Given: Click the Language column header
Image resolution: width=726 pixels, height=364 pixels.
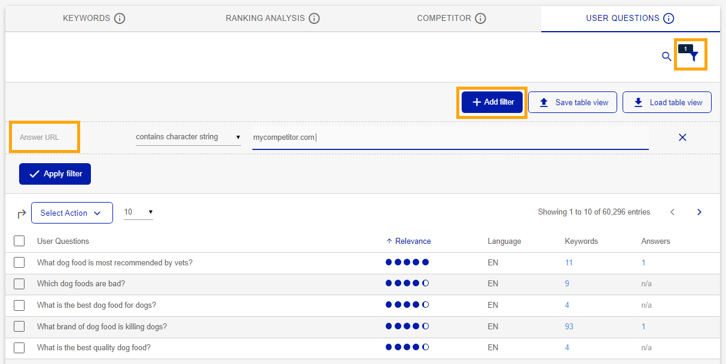Looking at the screenshot, I should click(504, 241).
